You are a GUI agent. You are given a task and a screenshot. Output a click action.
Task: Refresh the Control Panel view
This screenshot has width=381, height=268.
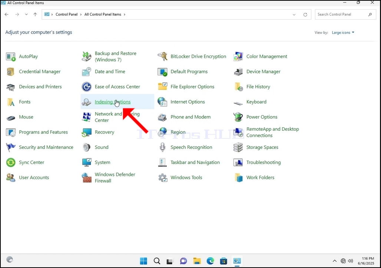coord(305,14)
